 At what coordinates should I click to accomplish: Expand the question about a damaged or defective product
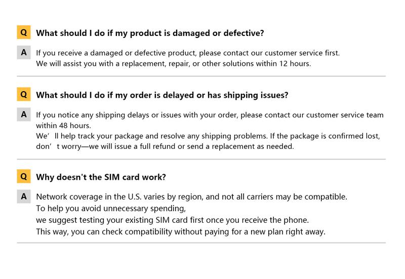pyautogui.click(x=150, y=33)
